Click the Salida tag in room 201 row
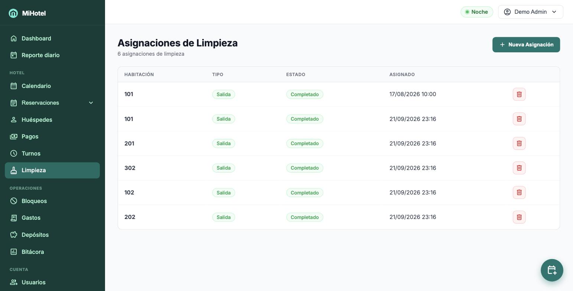Image resolution: width=573 pixels, height=291 pixels. [224, 143]
